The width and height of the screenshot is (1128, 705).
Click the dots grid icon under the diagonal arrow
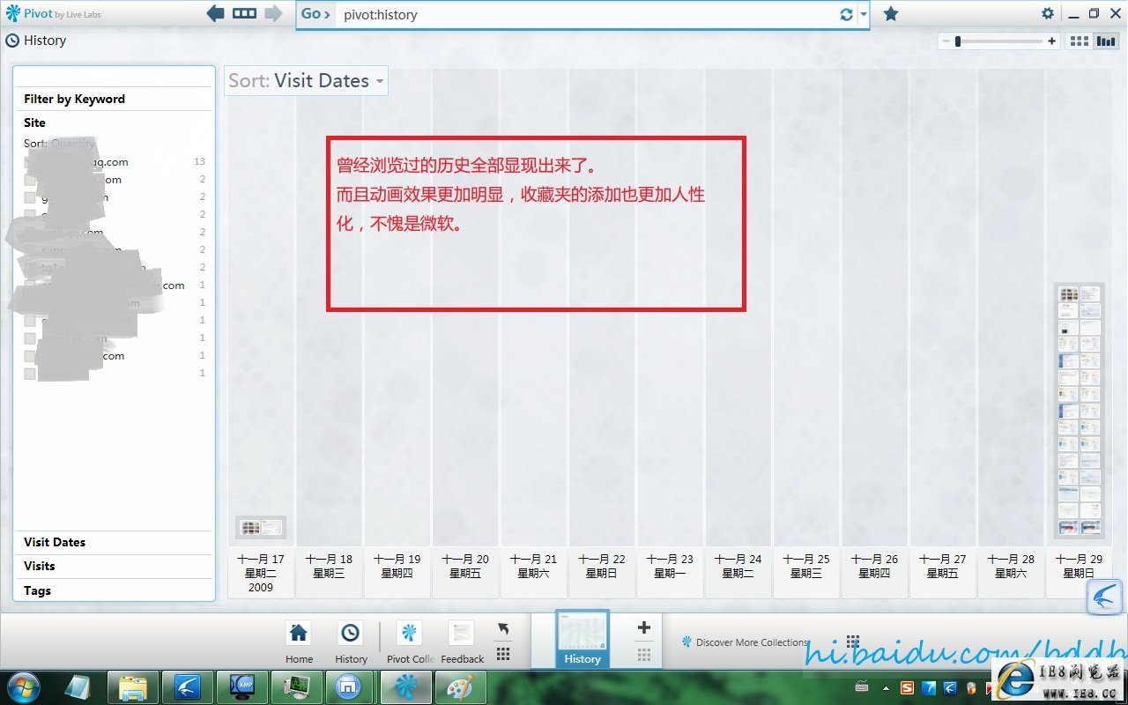[503, 654]
